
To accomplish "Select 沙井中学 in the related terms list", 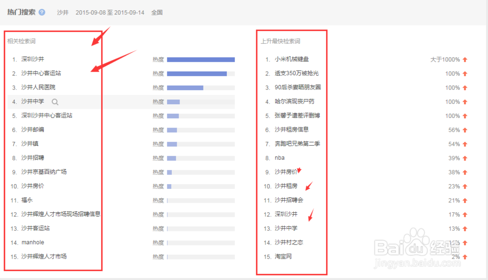I will [33, 101].
